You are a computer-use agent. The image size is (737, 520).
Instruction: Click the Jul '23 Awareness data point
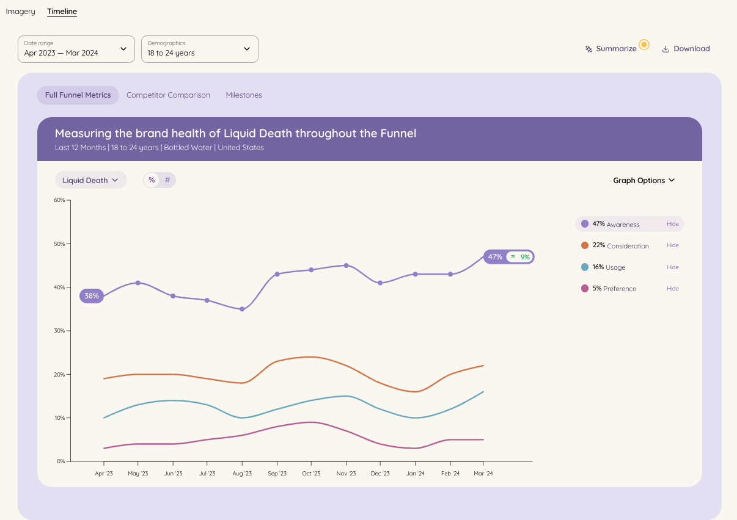[x=207, y=300]
